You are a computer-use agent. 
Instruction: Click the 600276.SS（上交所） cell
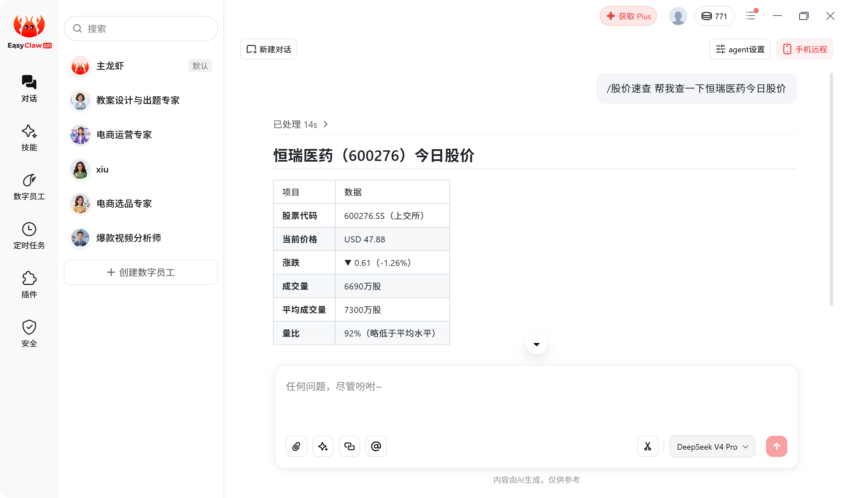pyautogui.click(x=392, y=215)
